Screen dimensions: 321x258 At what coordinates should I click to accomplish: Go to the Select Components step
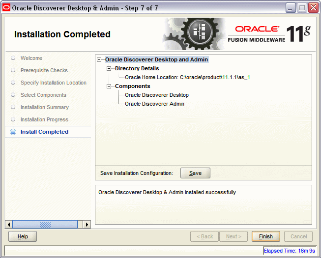pos(43,95)
